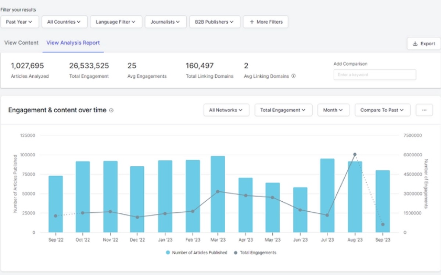Open the chart's three-dot options menu

[x=424, y=110]
